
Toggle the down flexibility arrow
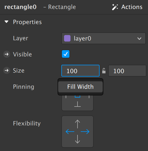[x=77, y=139]
